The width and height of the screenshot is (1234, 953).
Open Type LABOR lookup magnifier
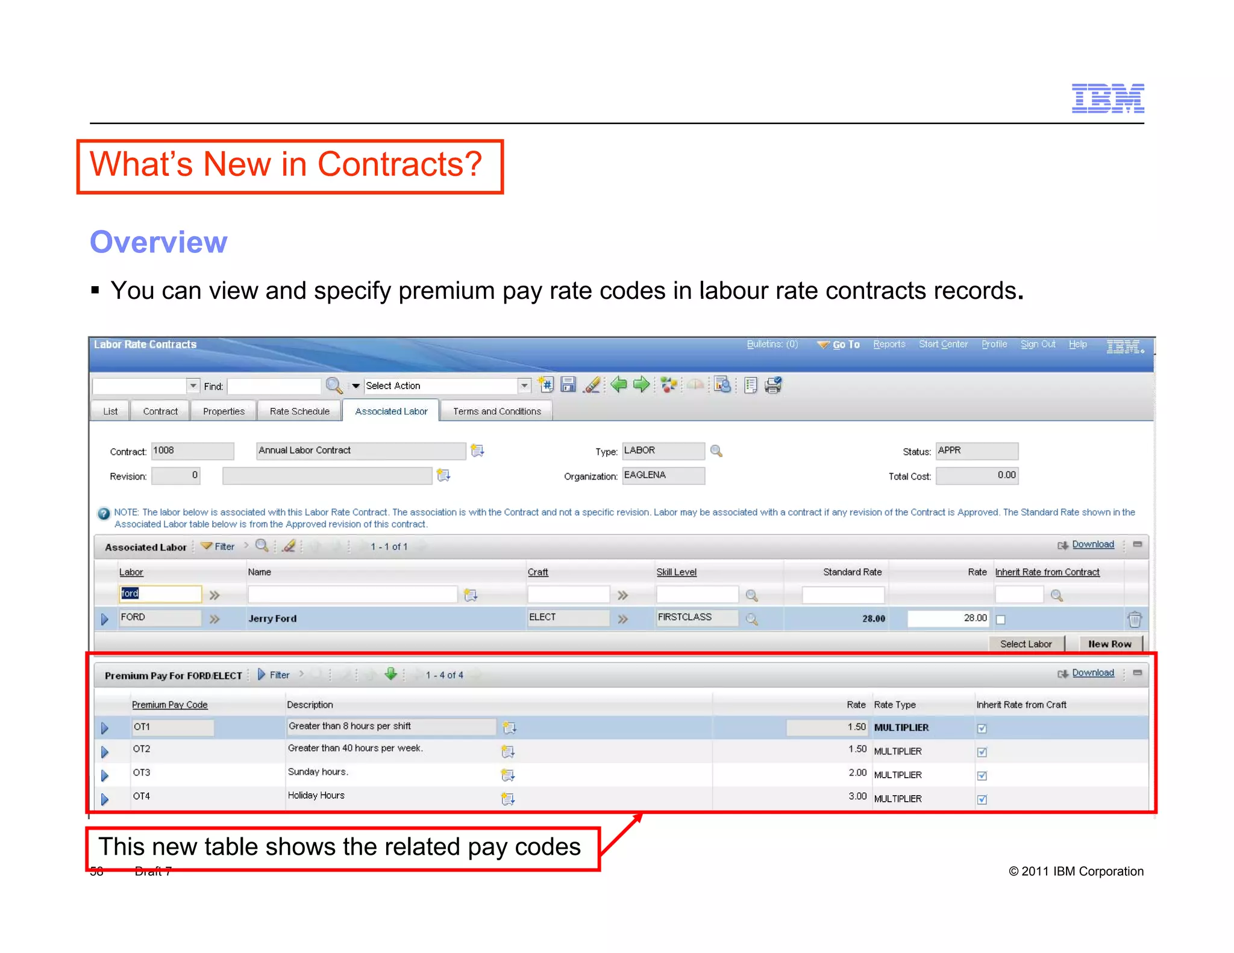tap(716, 451)
